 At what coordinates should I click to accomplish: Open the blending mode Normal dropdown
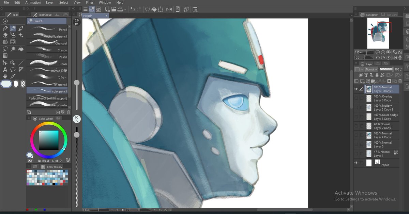[x=372, y=69]
